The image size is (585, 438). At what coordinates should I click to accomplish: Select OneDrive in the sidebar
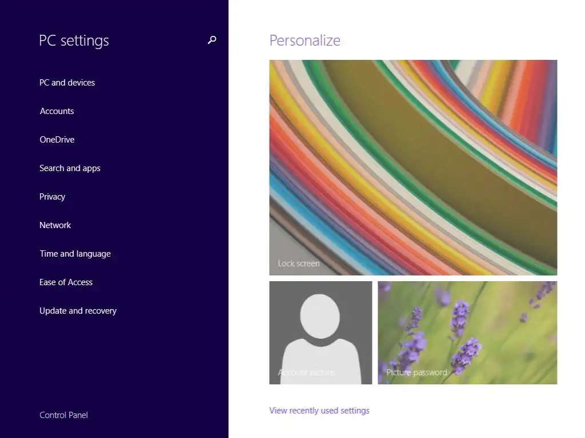coord(57,140)
